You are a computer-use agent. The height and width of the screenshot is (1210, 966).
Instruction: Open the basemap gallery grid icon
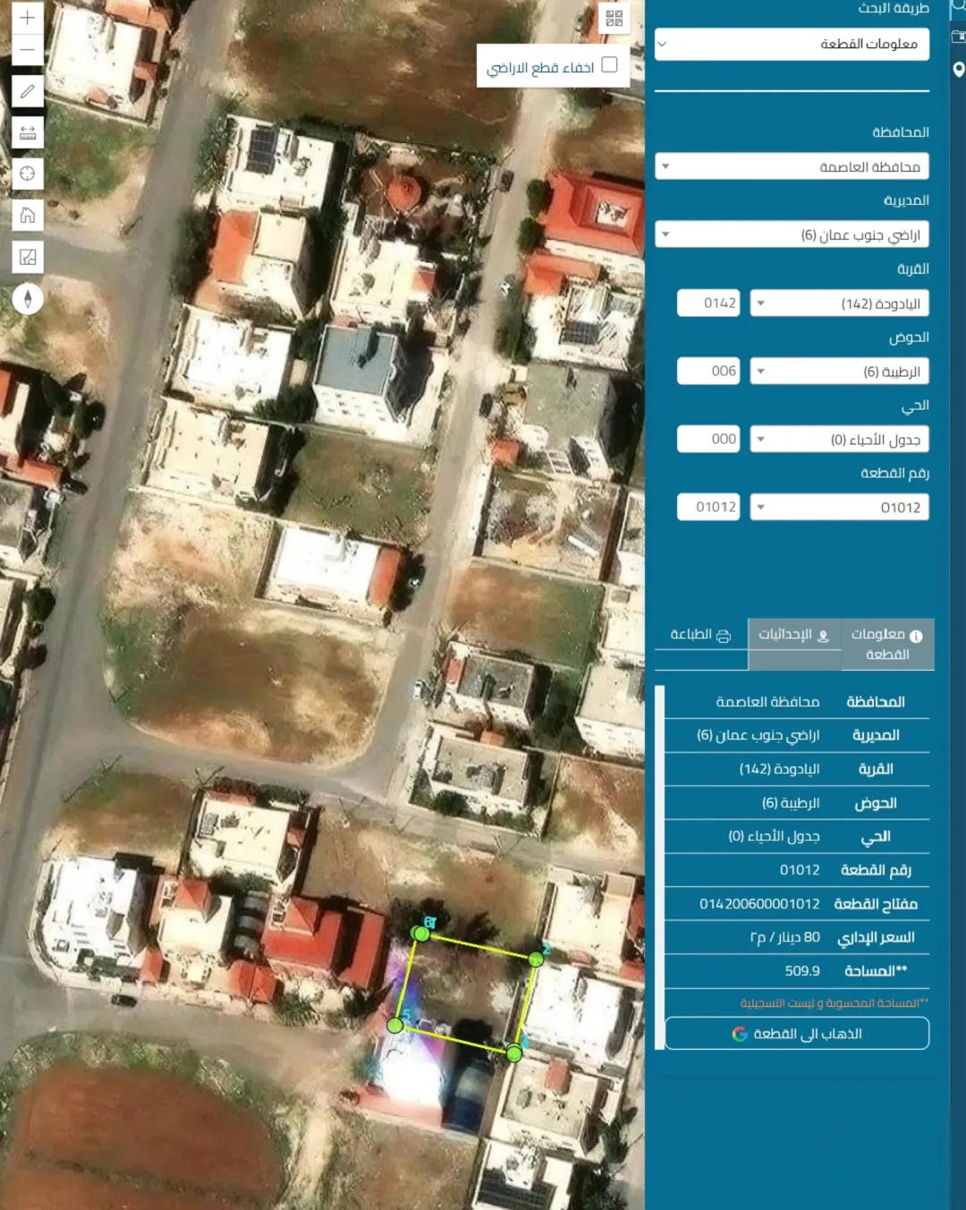click(x=614, y=18)
